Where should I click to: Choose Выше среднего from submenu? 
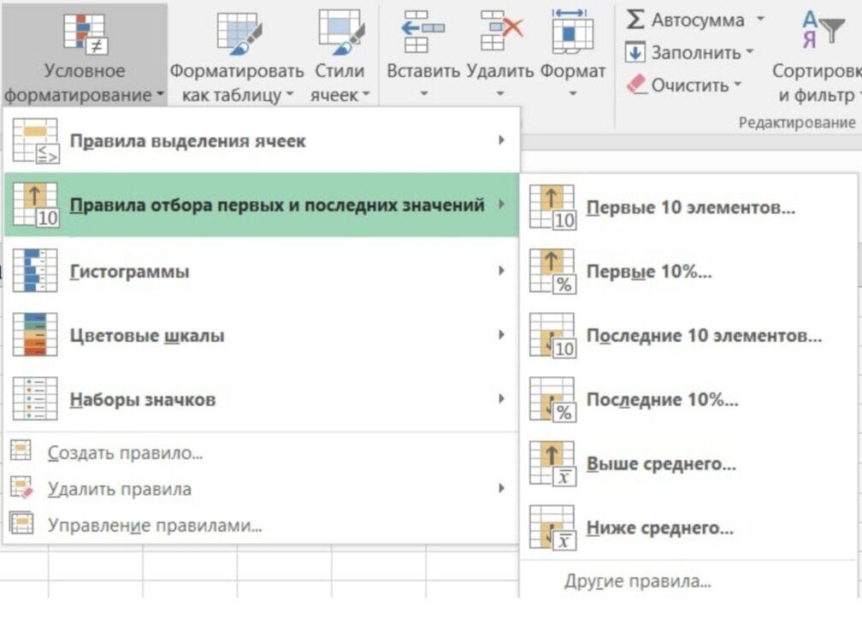pyautogui.click(x=658, y=463)
